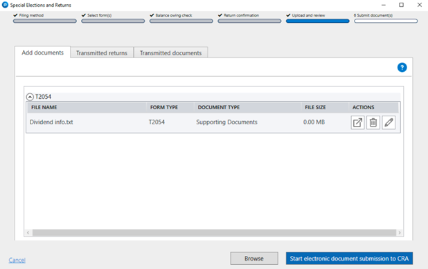This screenshot has width=428, height=269.
Task: Click the horizontal scrollbar left arrow
Action: [28, 232]
